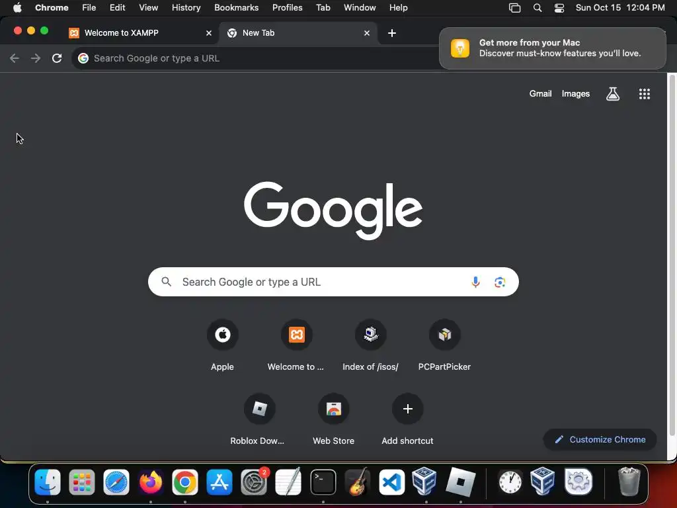Click the Google search box on page
Image resolution: width=677 pixels, height=508 pixels.
tap(333, 282)
